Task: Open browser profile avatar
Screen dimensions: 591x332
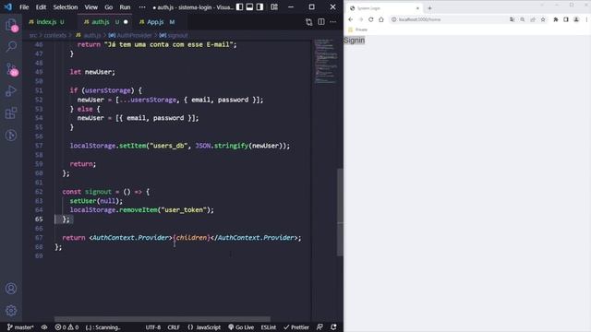Action: tap(576, 19)
